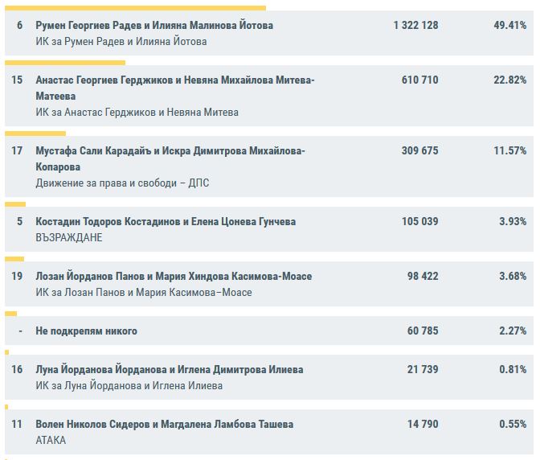Click the Мустафа Карадайъ candidate pair name

170,151
